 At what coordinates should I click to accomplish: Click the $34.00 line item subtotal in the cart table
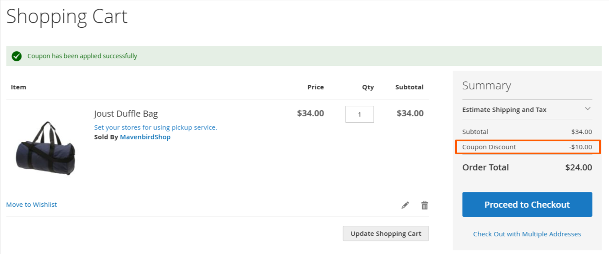coord(410,114)
